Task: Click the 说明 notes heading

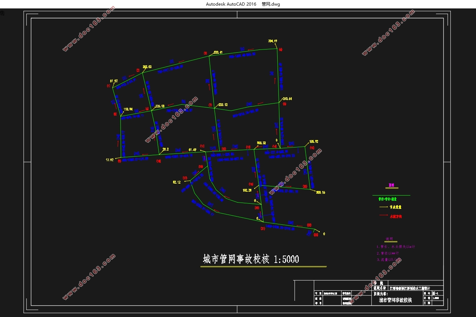Action: (x=390, y=239)
